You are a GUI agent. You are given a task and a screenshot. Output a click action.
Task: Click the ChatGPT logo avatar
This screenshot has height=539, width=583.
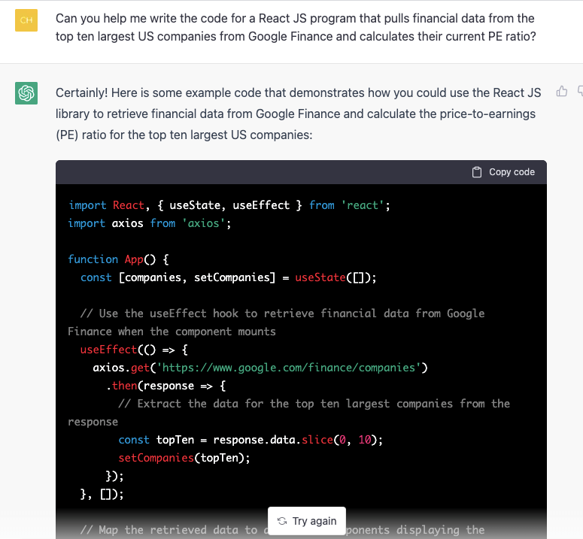(x=26, y=93)
